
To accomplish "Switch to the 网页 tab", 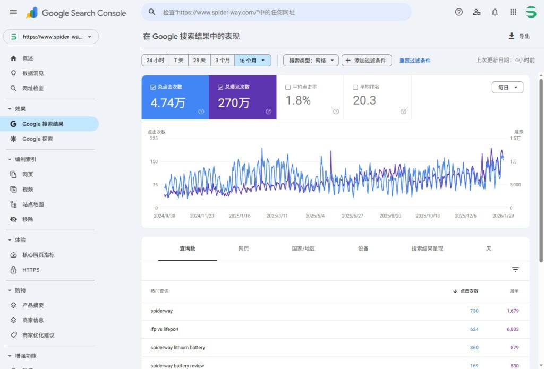I will tap(243, 248).
